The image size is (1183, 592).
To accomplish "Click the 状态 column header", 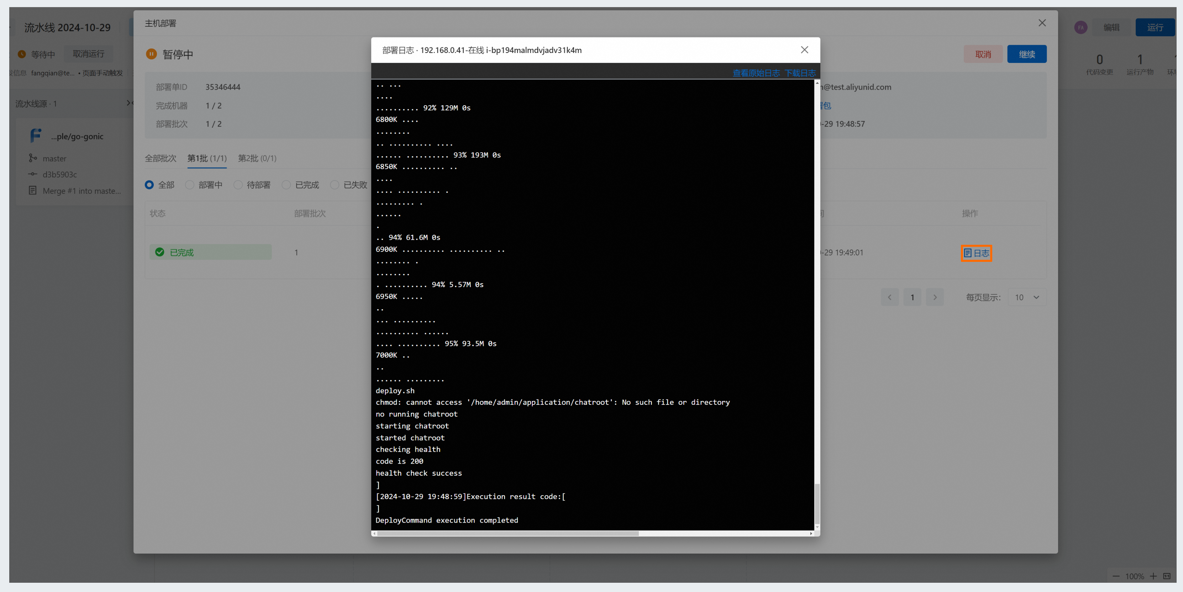I will [x=158, y=213].
